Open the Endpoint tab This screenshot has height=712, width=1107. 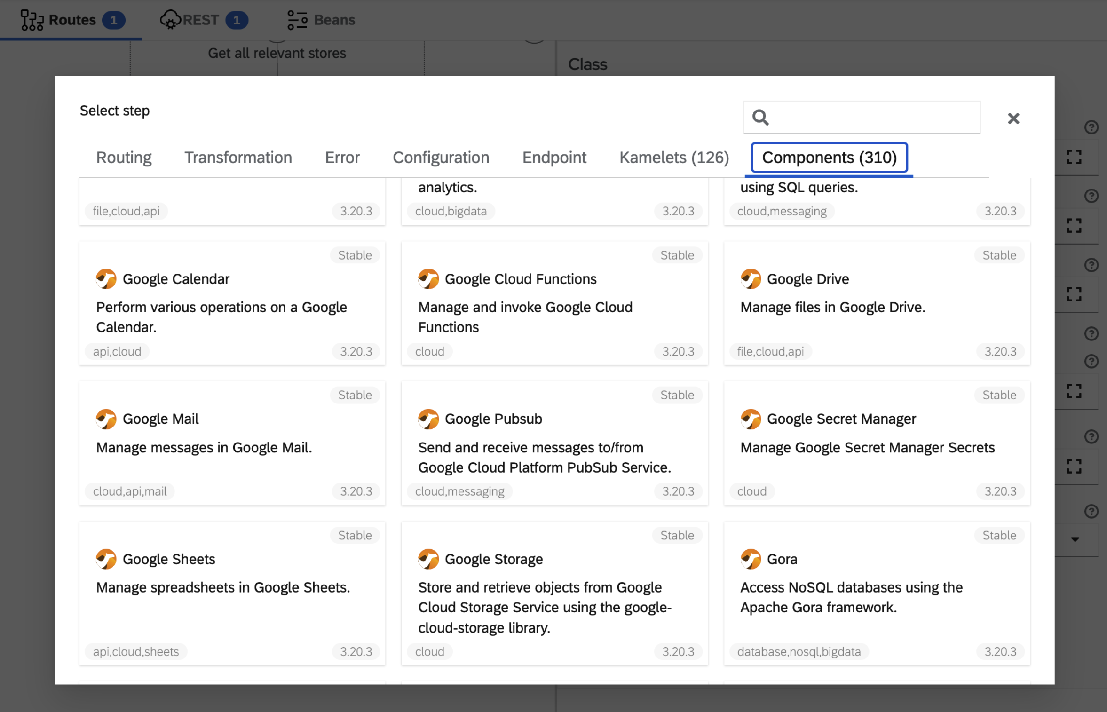(x=554, y=158)
